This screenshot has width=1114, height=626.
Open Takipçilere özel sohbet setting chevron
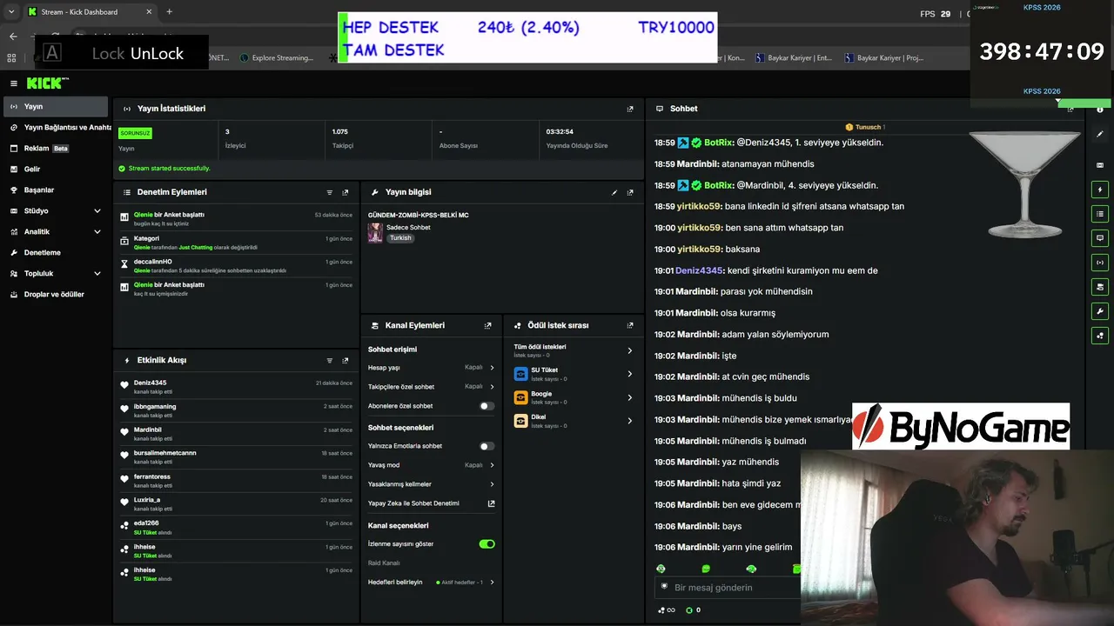point(492,387)
